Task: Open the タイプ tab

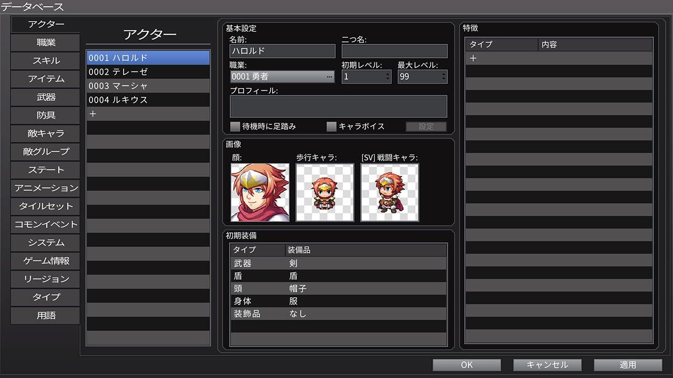Action: pos(46,297)
